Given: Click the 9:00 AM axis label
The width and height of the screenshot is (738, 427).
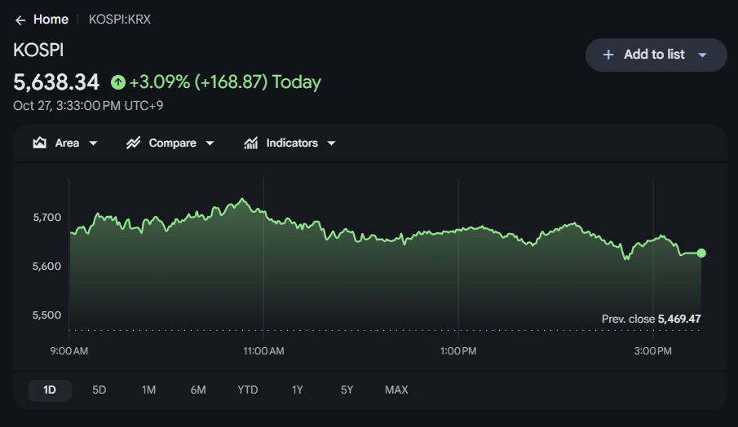Looking at the screenshot, I should (69, 351).
